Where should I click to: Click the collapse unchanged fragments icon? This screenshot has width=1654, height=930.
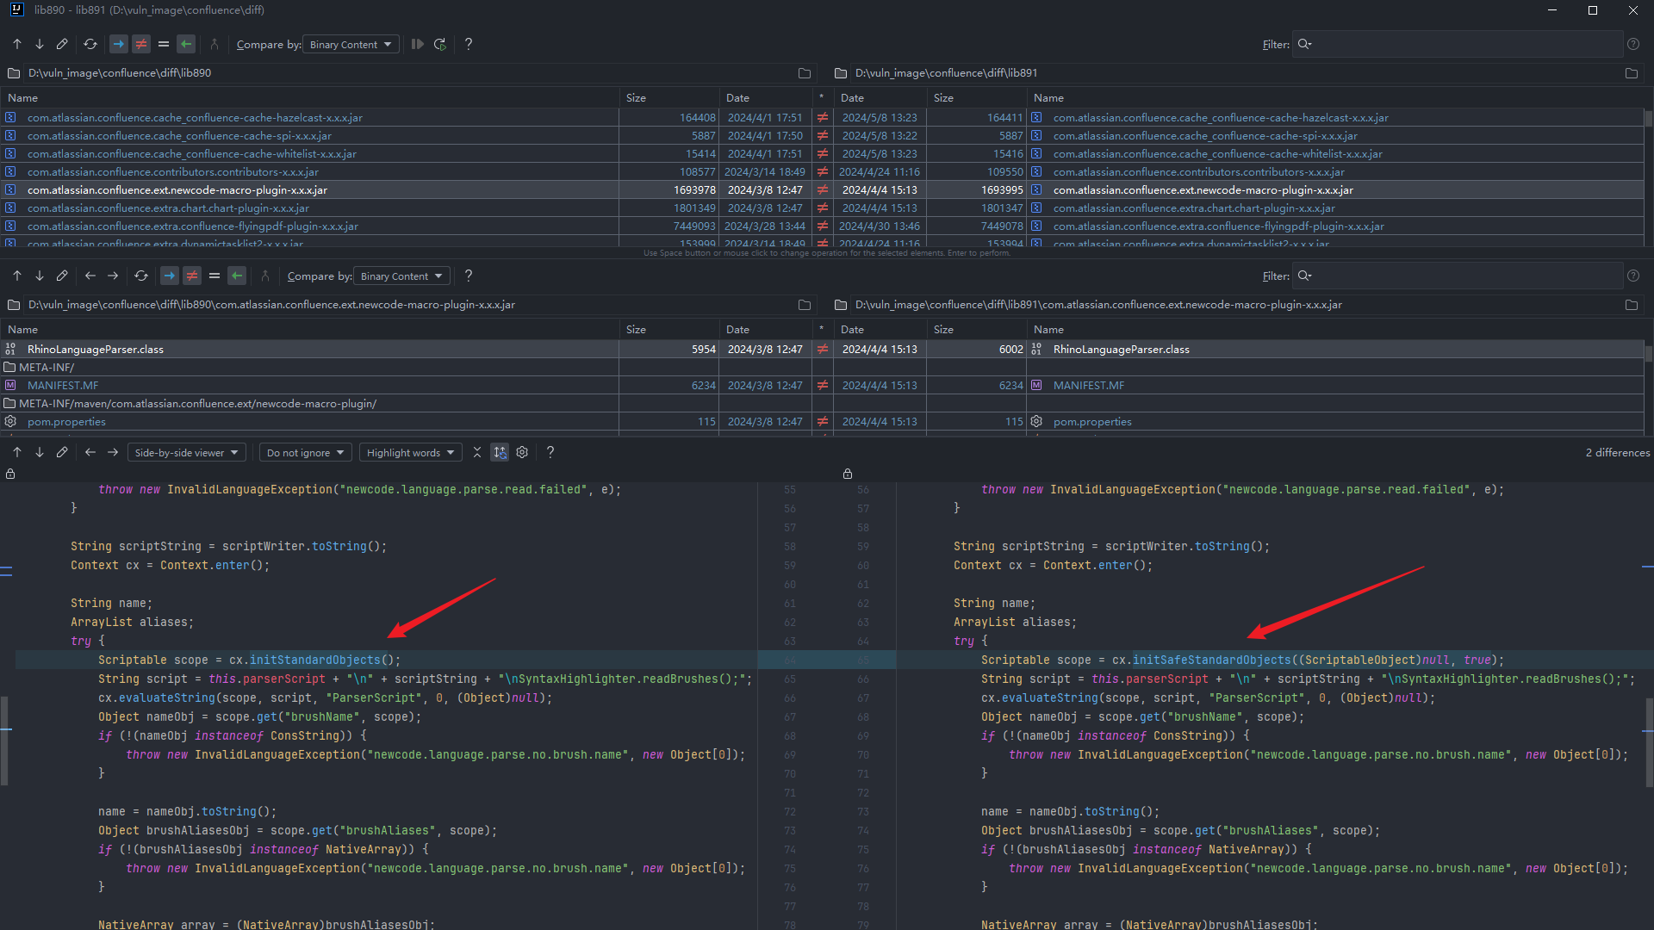(x=476, y=453)
